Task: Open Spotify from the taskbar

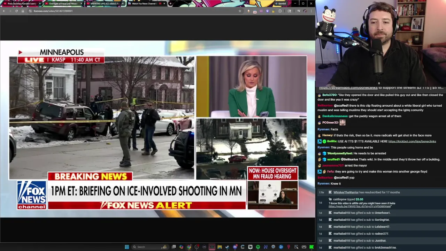Action: click(258, 247)
